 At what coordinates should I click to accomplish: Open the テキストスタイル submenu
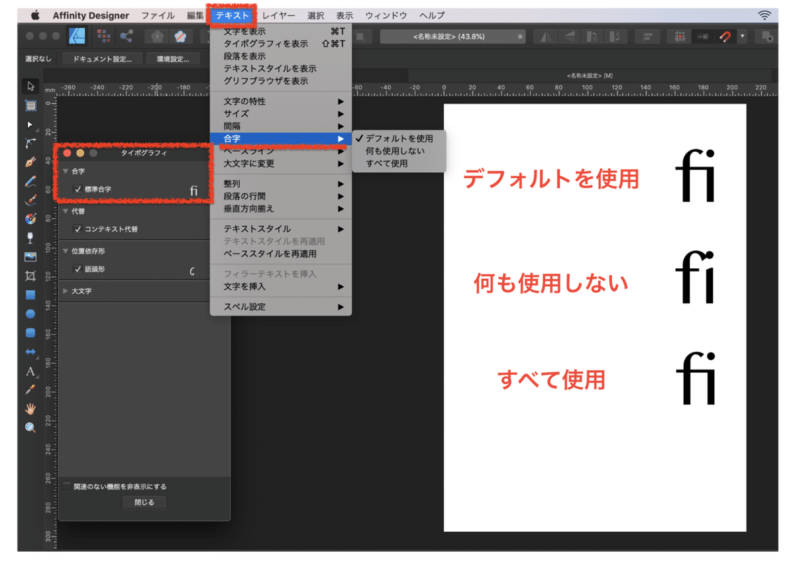(281, 229)
